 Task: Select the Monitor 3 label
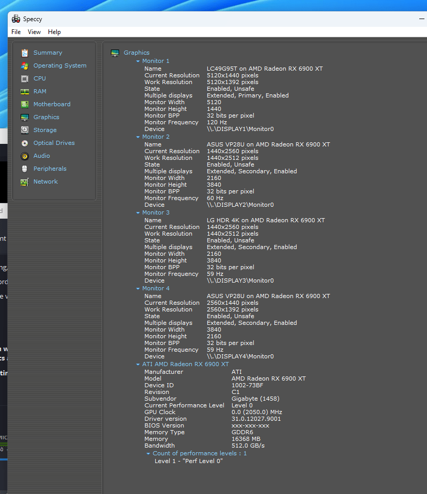[x=156, y=212]
